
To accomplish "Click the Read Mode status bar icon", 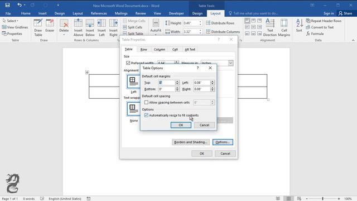I will pos(278,199).
